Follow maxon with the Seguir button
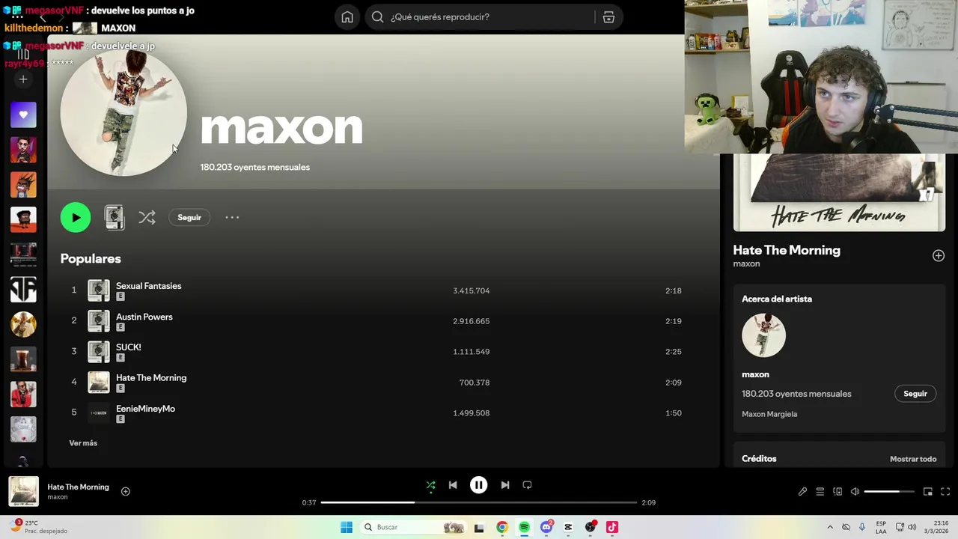 pyautogui.click(x=189, y=218)
